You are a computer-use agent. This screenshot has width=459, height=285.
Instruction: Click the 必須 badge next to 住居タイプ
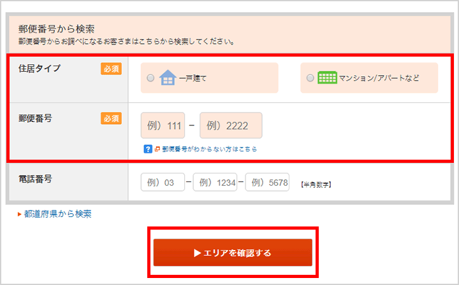[x=111, y=69]
